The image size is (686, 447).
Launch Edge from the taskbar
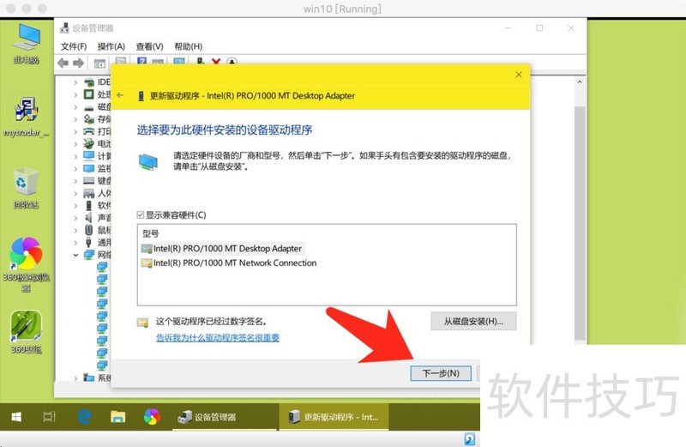tap(84, 417)
